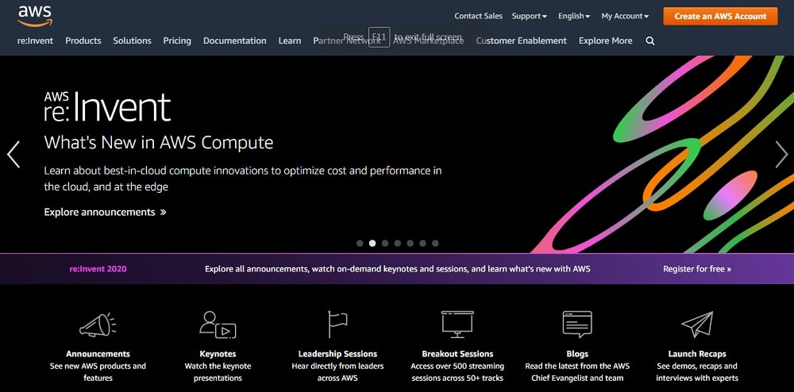Click the re:Invent 2020 banner label
The height and width of the screenshot is (392, 794).
tap(98, 269)
